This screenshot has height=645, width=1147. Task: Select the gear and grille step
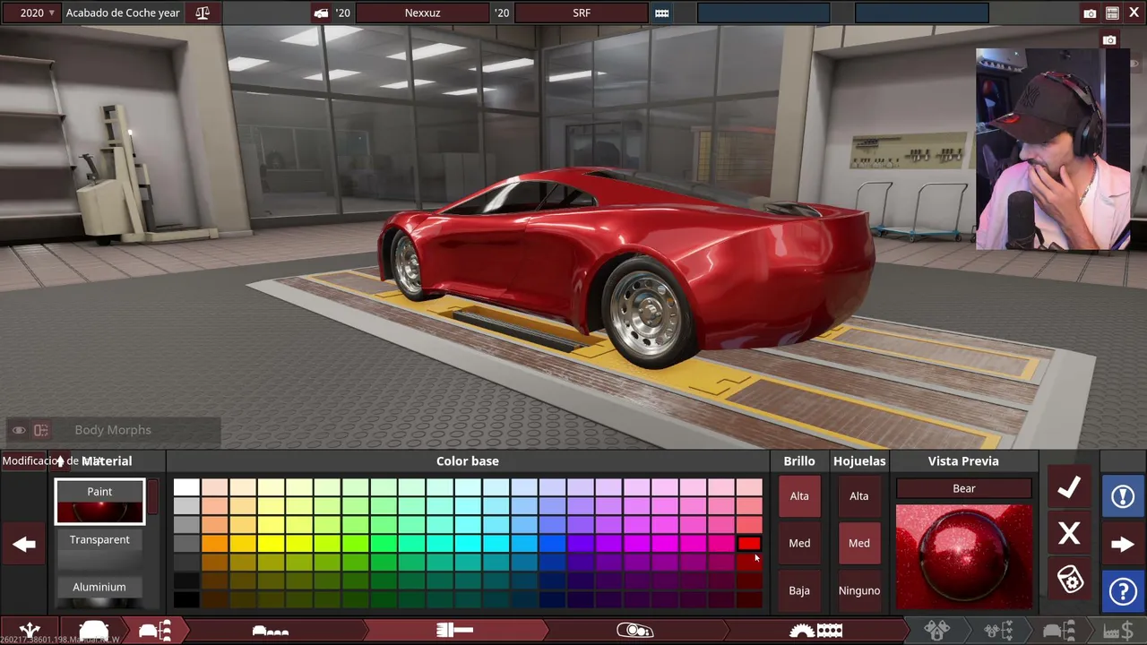point(815,631)
